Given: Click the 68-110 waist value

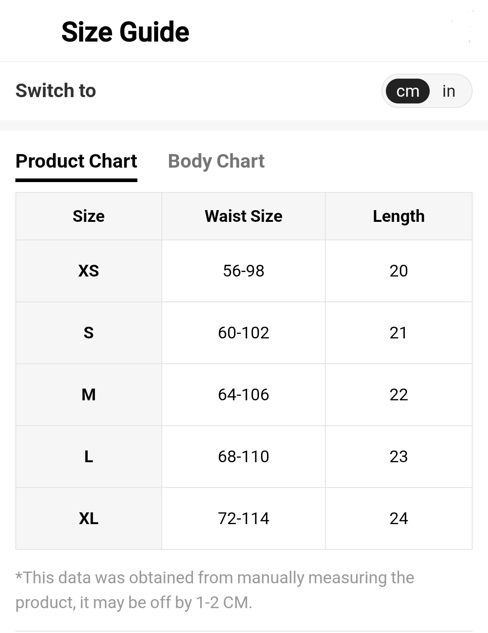Looking at the screenshot, I should 244,456.
